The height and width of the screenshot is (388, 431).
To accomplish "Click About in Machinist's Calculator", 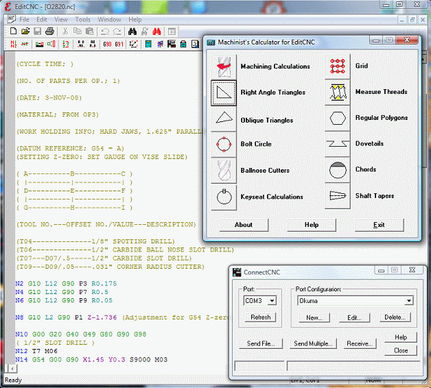I will [244, 225].
